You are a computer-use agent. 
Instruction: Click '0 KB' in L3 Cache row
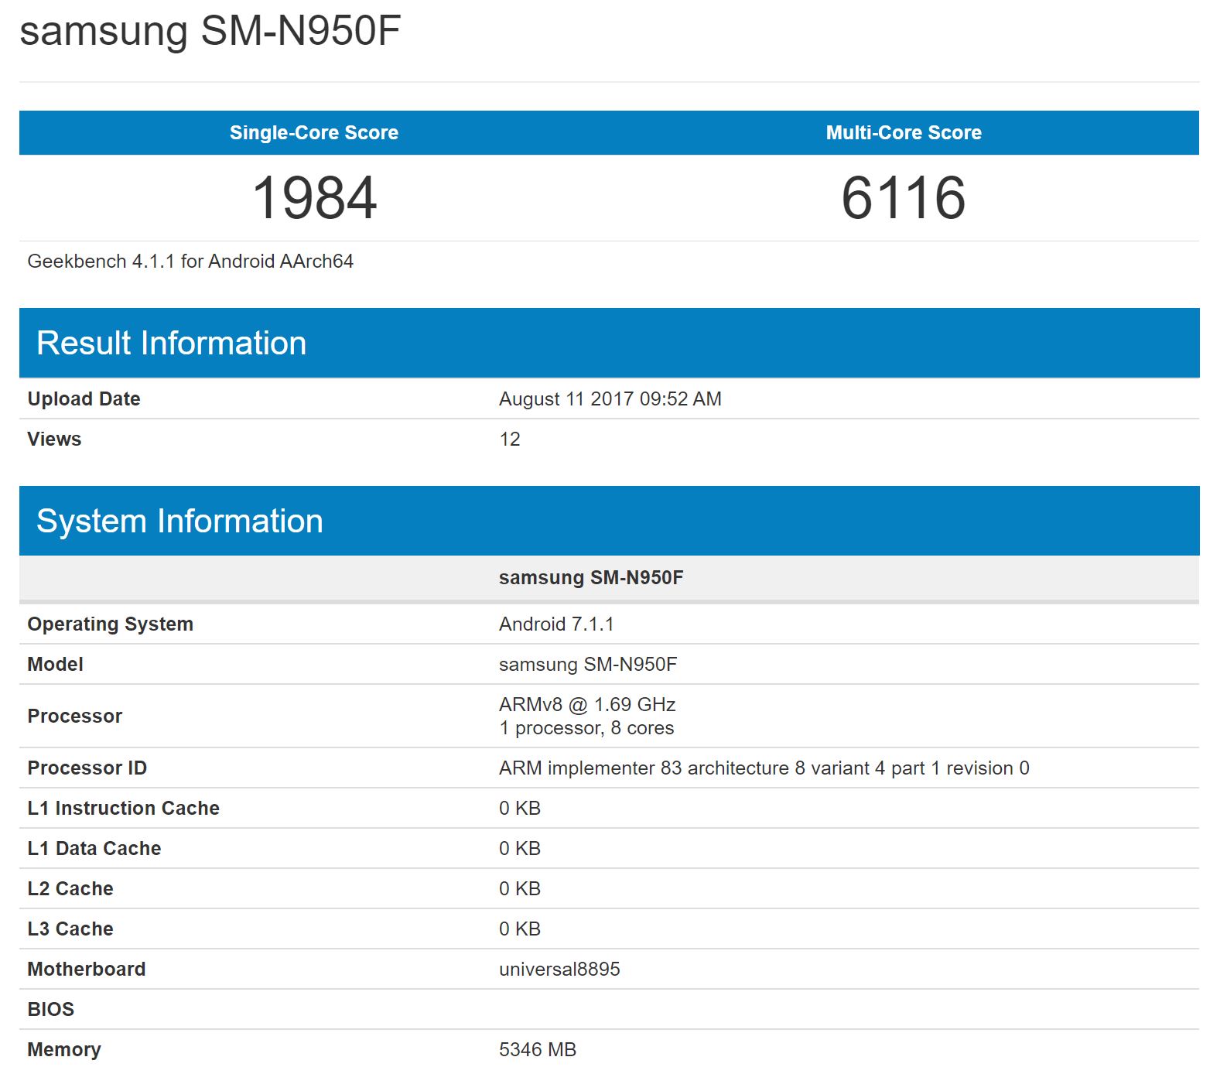click(520, 929)
